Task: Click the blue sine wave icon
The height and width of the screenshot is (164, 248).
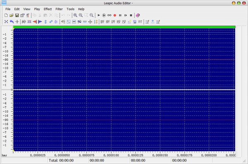Action: click(79, 21)
